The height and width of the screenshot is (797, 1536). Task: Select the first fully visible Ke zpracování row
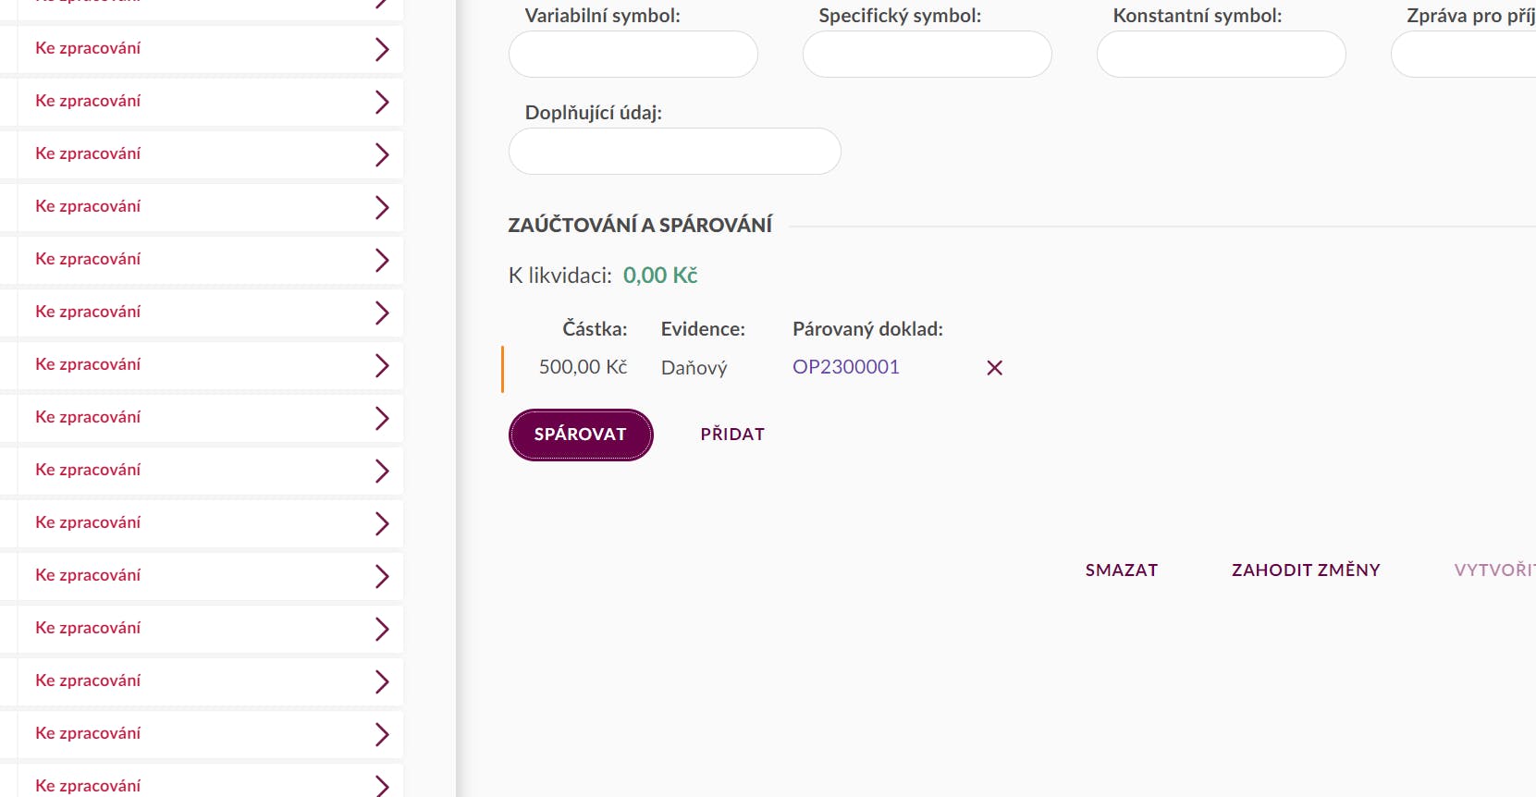[x=203, y=48]
